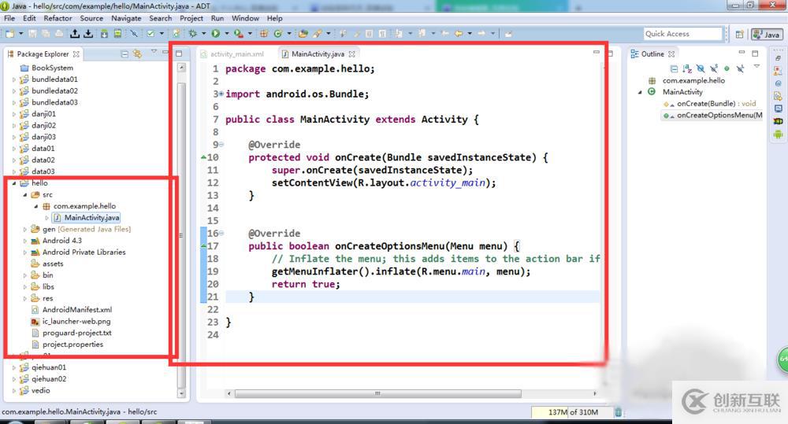Click the Open Perspective icon
This screenshot has height=424, width=788.
coord(739,34)
